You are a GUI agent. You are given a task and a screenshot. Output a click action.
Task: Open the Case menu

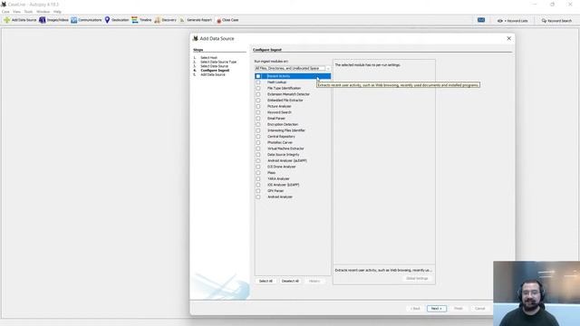(5, 12)
